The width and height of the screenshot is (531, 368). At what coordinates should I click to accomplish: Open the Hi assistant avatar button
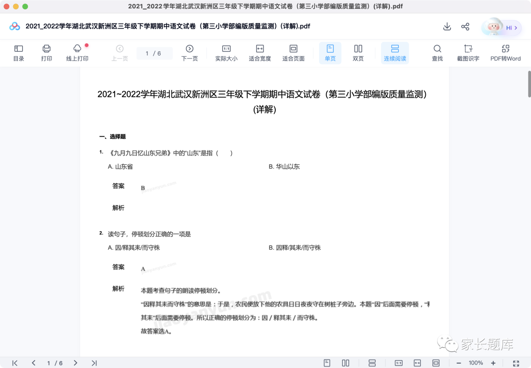click(501, 27)
